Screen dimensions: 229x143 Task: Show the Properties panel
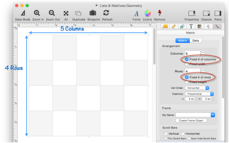coord(191,13)
